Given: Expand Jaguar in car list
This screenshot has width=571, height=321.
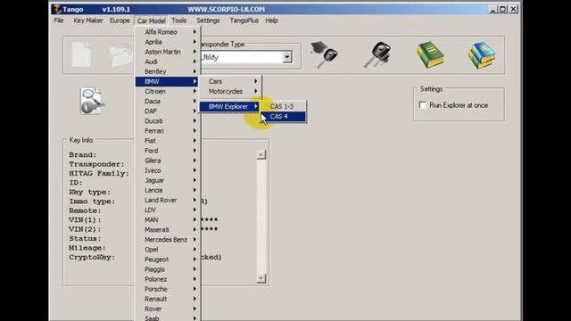Looking at the screenshot, I should pos(168,180).
